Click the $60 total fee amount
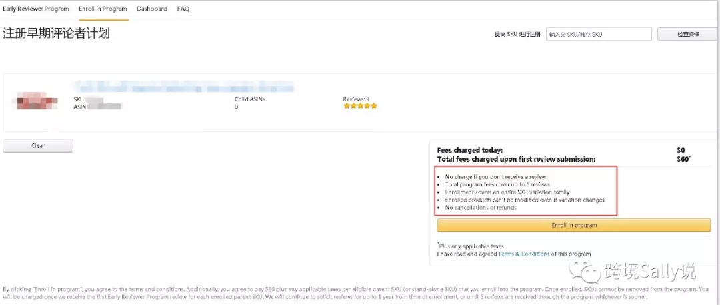 (x=683, y=159)
